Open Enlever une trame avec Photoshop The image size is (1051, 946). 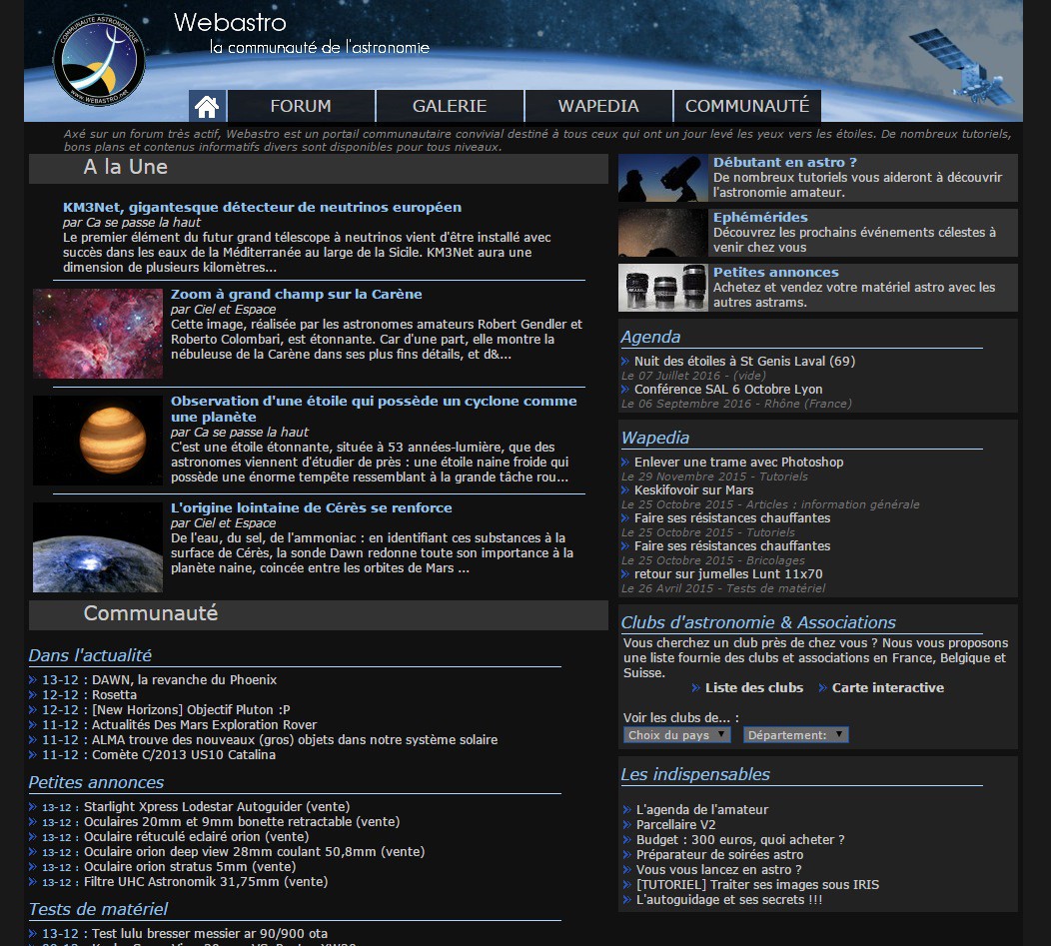[738, 462]
